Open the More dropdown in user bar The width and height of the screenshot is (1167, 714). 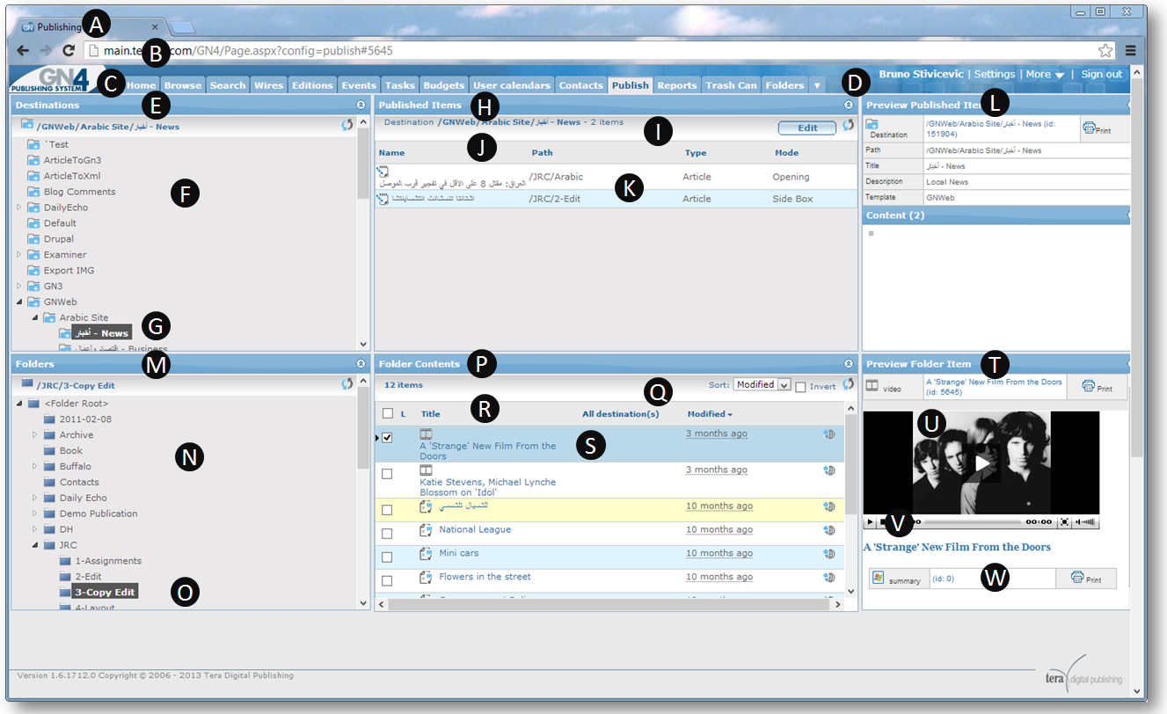[1045, 75]
